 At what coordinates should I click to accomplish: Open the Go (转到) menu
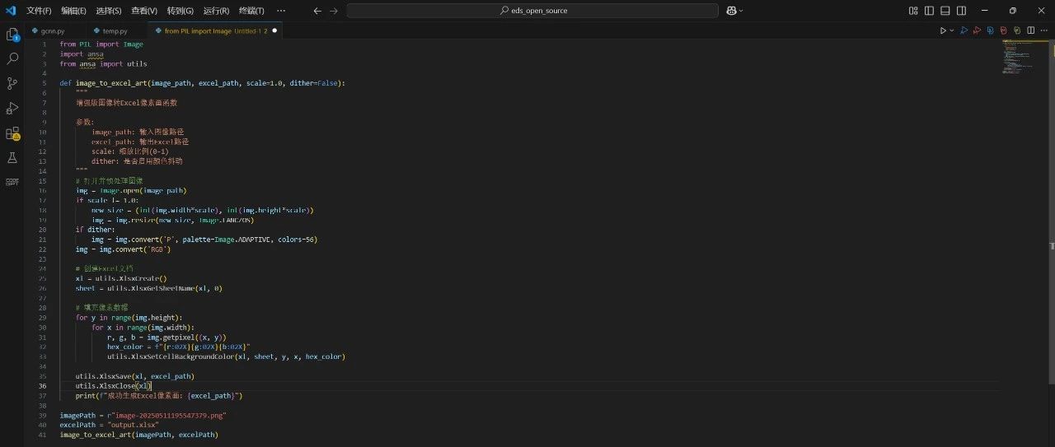pos(180,11)
